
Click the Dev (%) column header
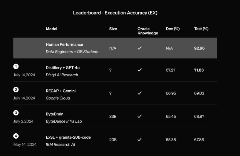click(x=173, y=29)
